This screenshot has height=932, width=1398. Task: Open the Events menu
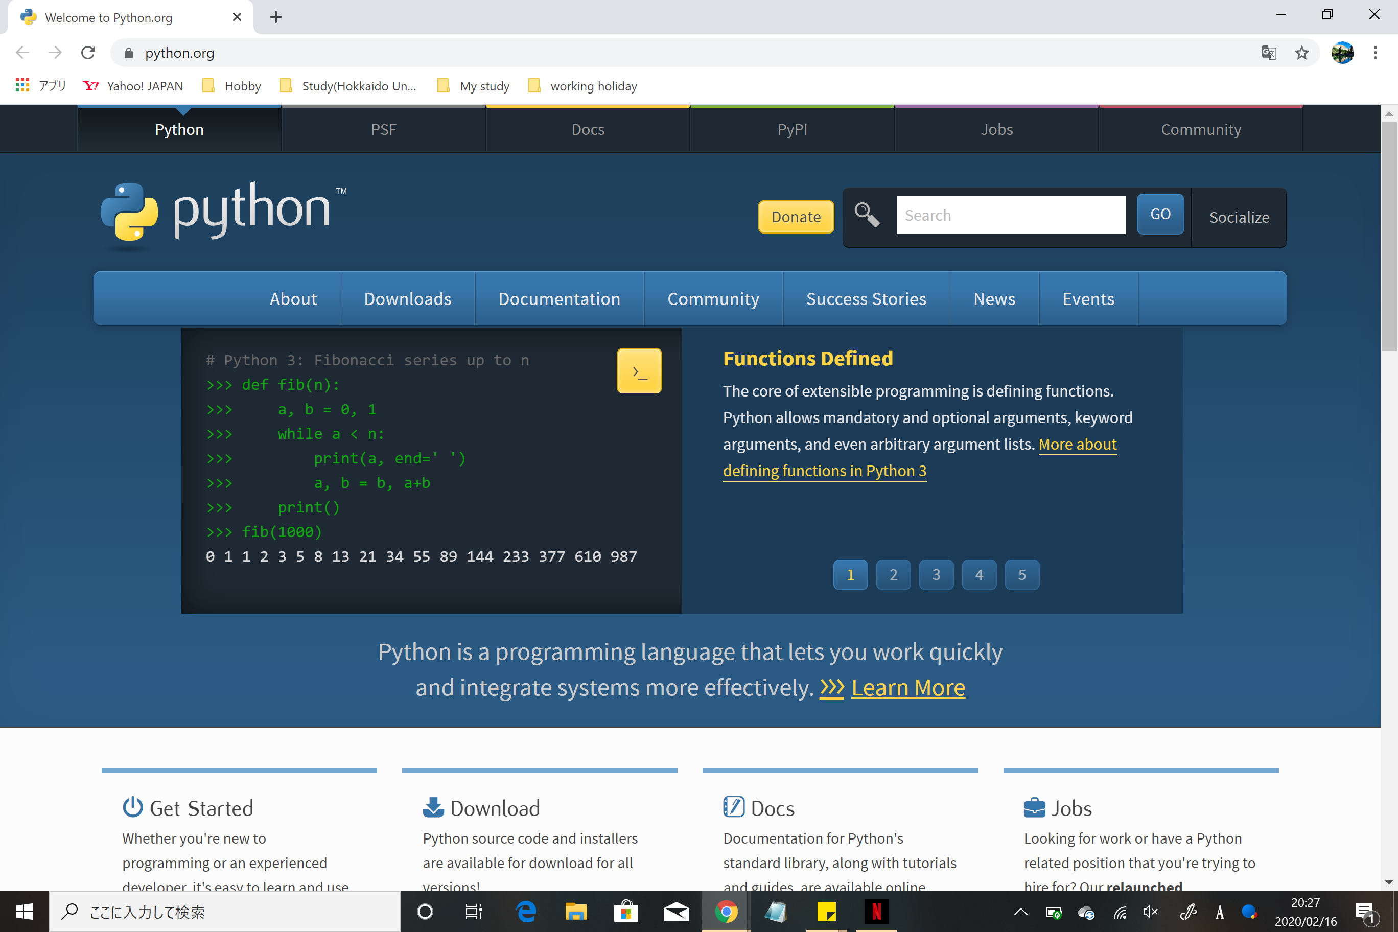[x=1088, y=299]
